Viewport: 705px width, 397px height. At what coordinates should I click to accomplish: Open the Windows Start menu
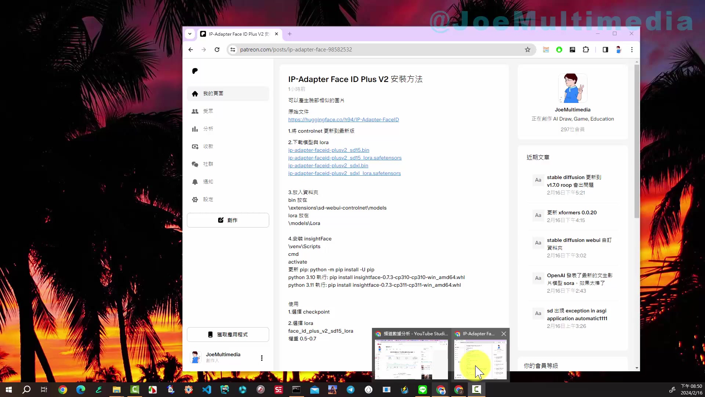coord(9,390)
